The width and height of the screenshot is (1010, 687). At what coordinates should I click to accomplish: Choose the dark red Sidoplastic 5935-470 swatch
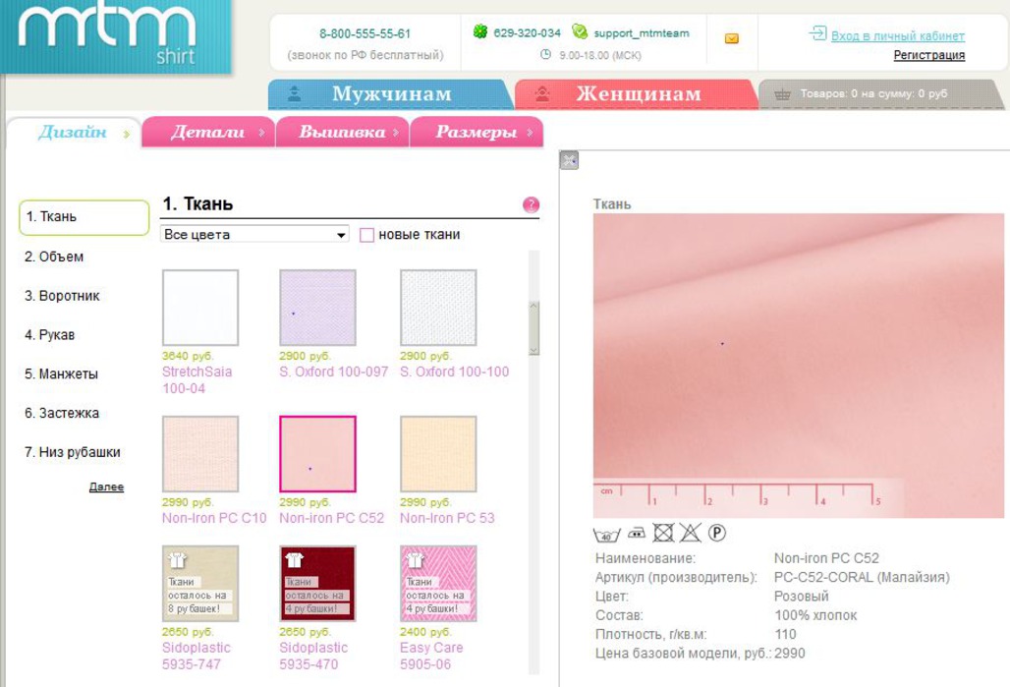tap(317, 584)
